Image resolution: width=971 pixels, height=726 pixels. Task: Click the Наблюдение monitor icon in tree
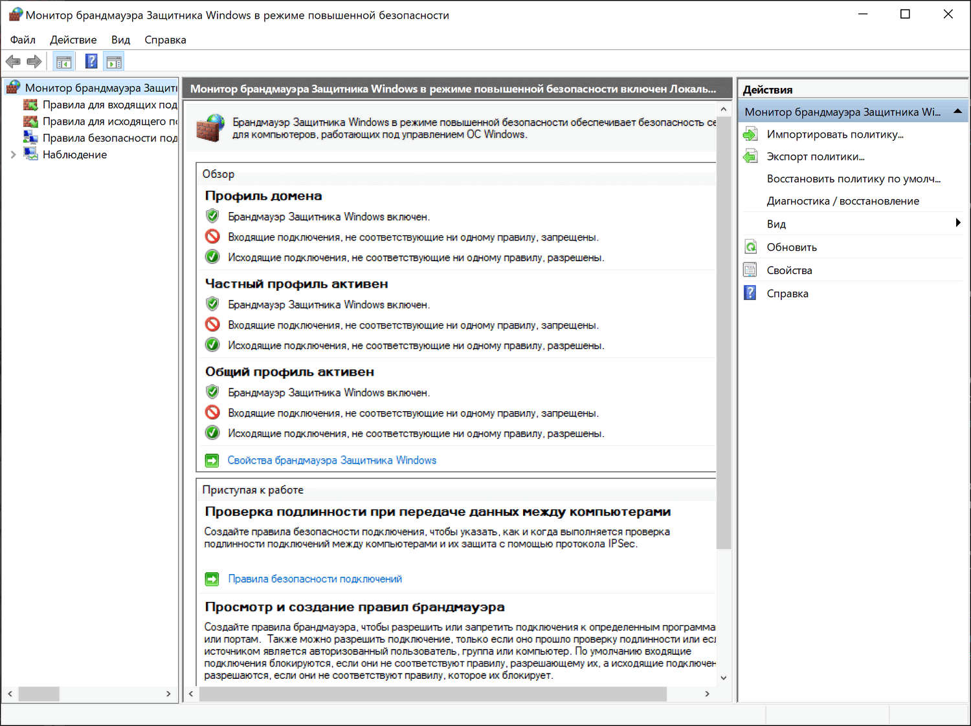pos(30,155)
